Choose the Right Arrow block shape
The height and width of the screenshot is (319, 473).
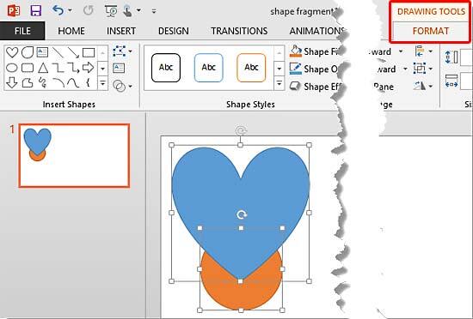(x=88, y=68)
